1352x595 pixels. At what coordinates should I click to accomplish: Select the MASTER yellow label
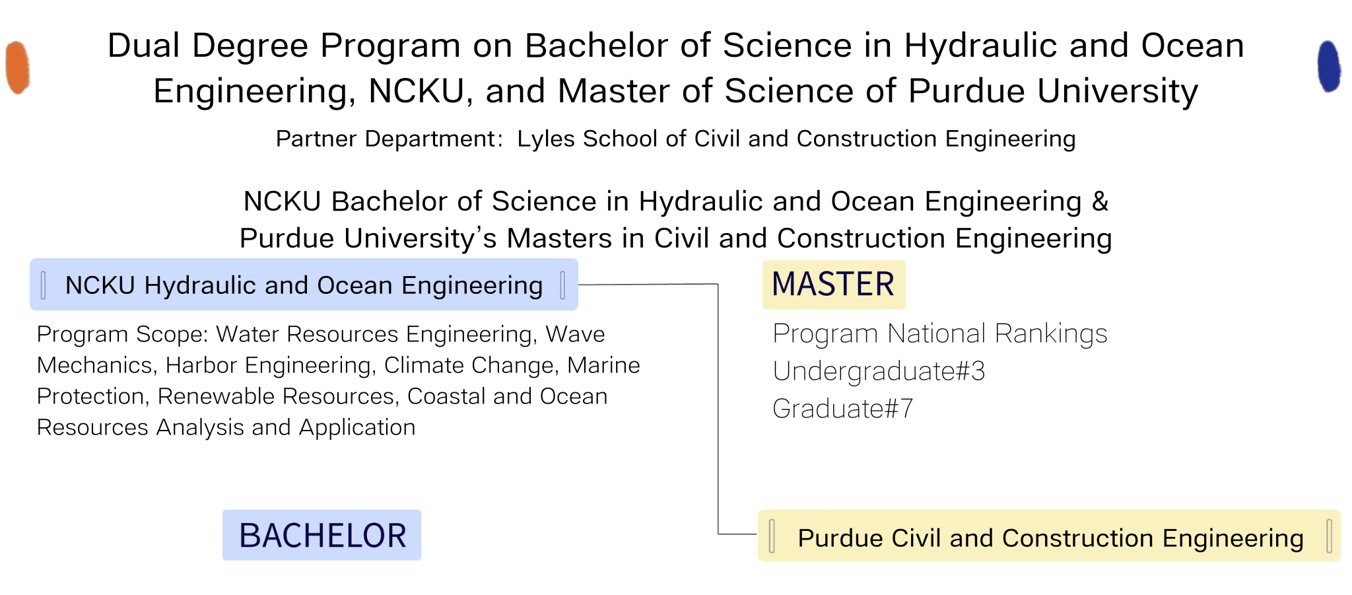[834, 285]
